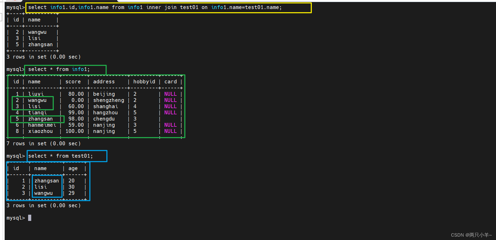This screenshot has width=496, height=240.
Task: Click score value 99.00
Action: [76, 113]
